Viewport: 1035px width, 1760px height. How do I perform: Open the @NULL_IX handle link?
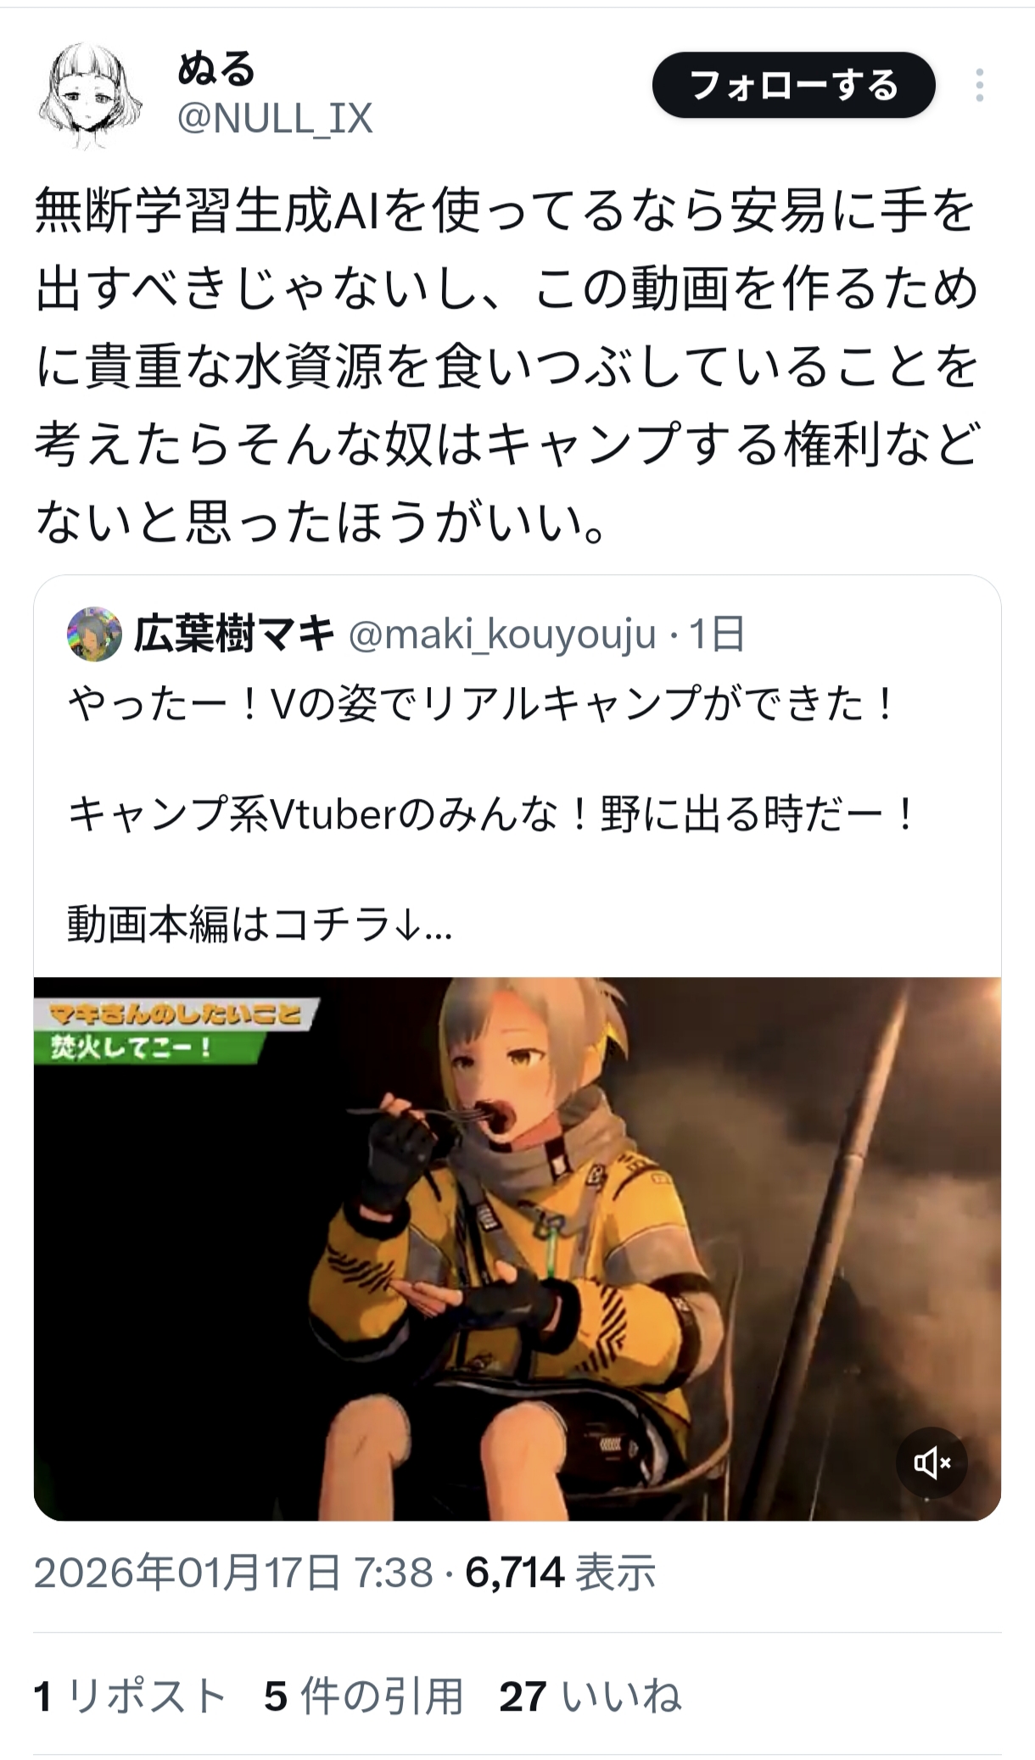(x=275, y=119)
